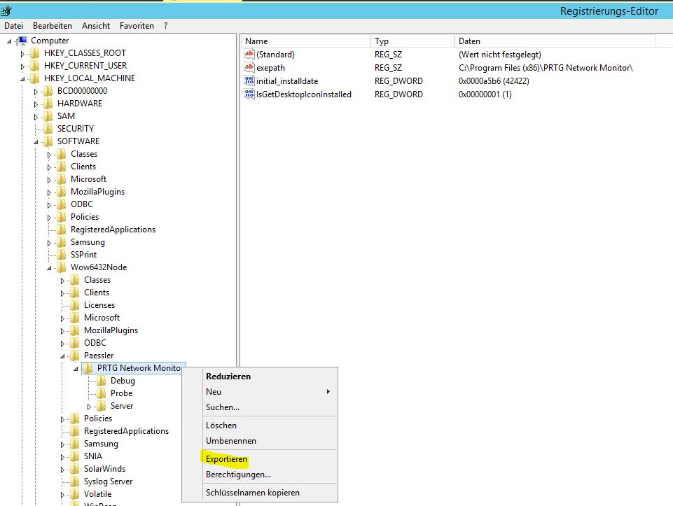Click the SSPrint folder icon
673x506 pixels.
62,255
